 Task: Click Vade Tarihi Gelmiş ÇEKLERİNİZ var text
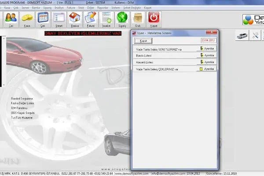coord(157,69)
